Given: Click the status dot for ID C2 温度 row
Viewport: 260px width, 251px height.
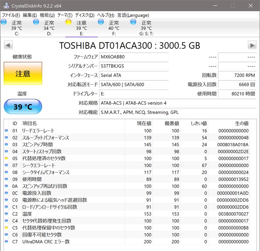Looking at the screenshot, I should pyautogui.click(x=6, y=214).
